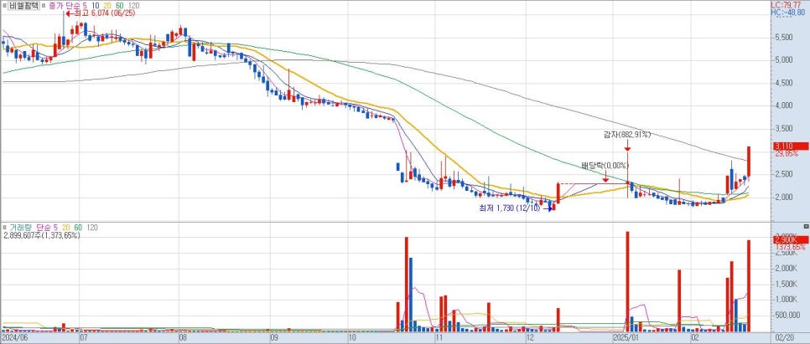Image resolution: width=810 pixels, height=344 pixels.
Task: Click the 최고 6,074 (06/25) high marker
Action: click(x=101, y=14)
